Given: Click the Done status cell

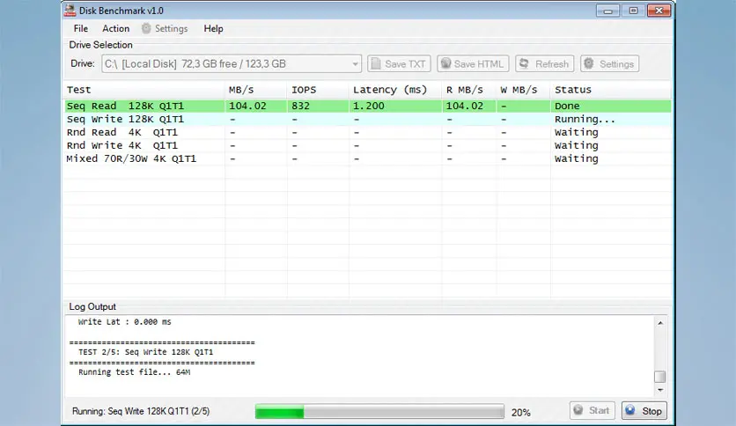Looking at the screenshot, I should [x=567, y=106].
